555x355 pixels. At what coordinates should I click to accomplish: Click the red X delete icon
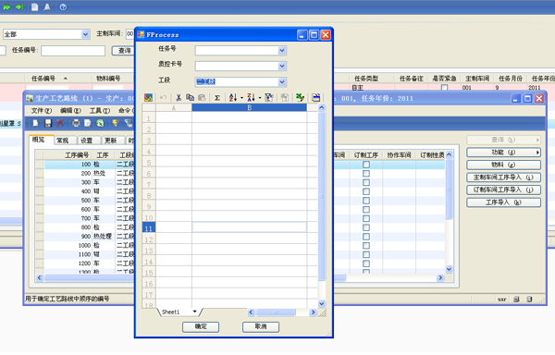point(60,123)
